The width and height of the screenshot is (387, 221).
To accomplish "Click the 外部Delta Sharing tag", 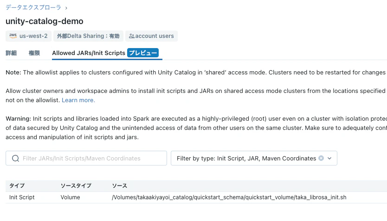I will point(88,36).
